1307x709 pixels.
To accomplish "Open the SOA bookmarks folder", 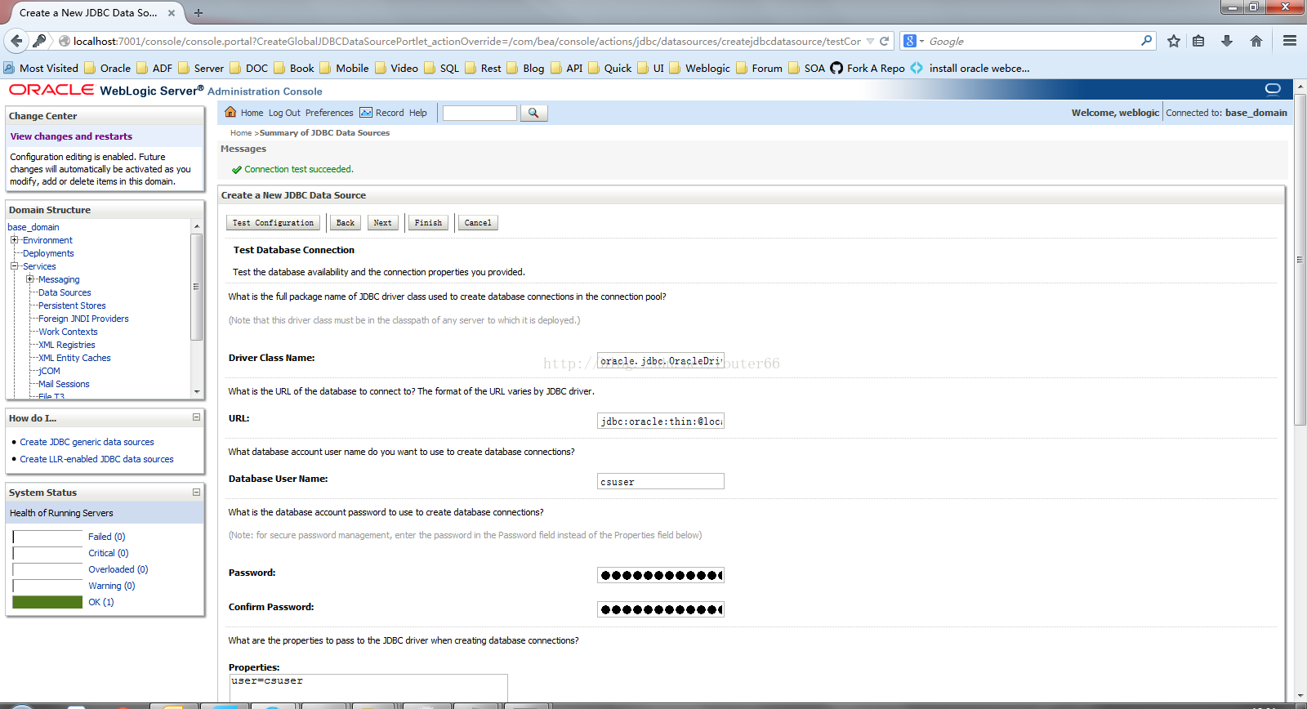I will pos(806,68).
